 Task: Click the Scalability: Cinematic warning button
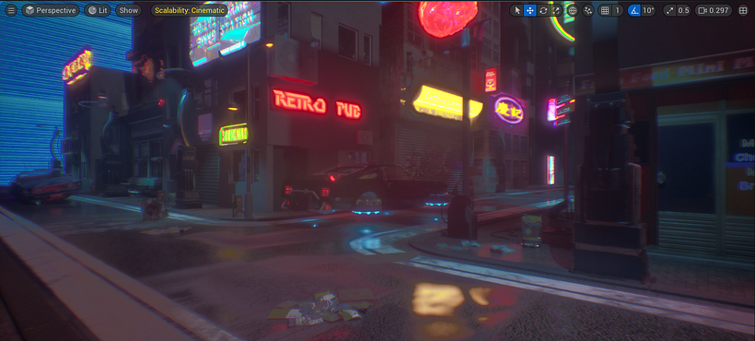190,10
